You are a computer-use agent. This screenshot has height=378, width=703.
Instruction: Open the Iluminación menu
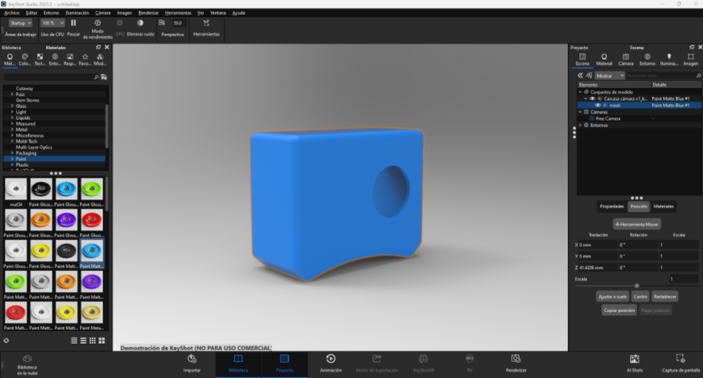[77, 13]
